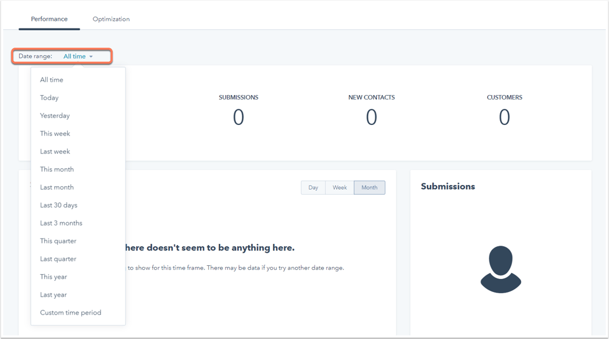Click the NEW CONTACTS metric label

371,98
